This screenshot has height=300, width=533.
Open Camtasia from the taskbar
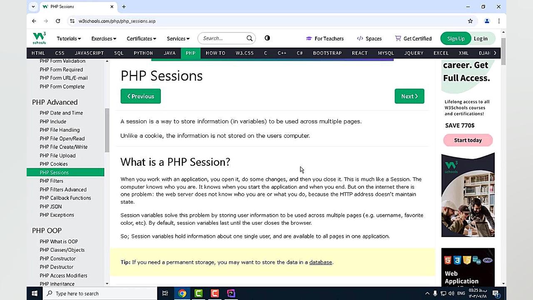(x=198, y=293)
